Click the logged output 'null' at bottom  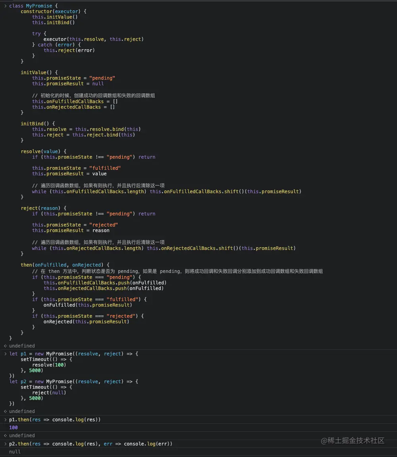[15, 451]
